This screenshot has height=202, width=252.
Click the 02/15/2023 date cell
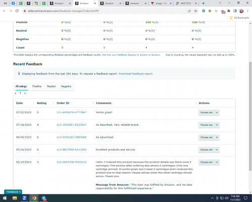(x=24, y=162)
